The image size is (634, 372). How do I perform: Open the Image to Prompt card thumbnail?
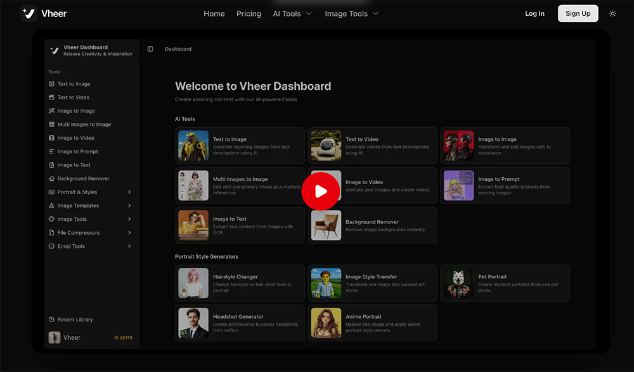pos(458,185)
